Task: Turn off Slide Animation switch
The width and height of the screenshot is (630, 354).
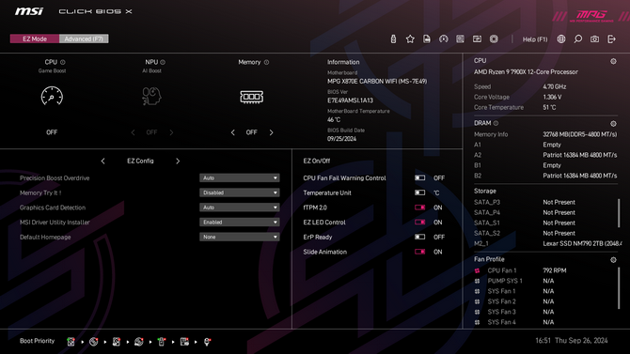Action: 420,252
